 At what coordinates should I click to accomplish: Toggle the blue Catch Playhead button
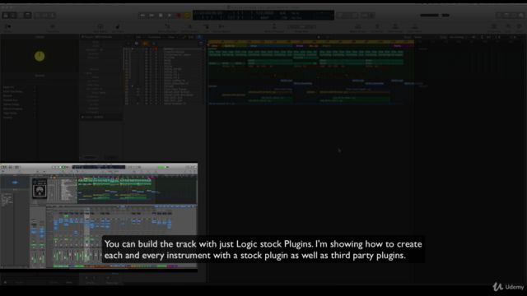coord(199,37)
